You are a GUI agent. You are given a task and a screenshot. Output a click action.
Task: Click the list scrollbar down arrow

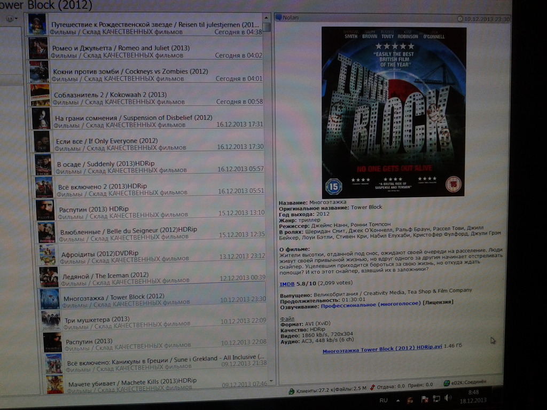click(271, 382)
